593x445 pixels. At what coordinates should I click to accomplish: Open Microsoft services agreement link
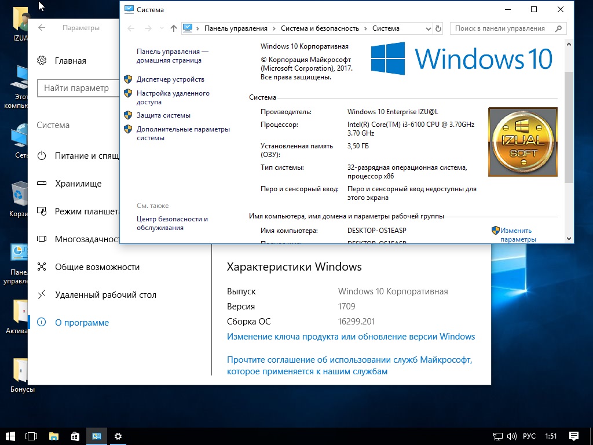coord(349,366)
